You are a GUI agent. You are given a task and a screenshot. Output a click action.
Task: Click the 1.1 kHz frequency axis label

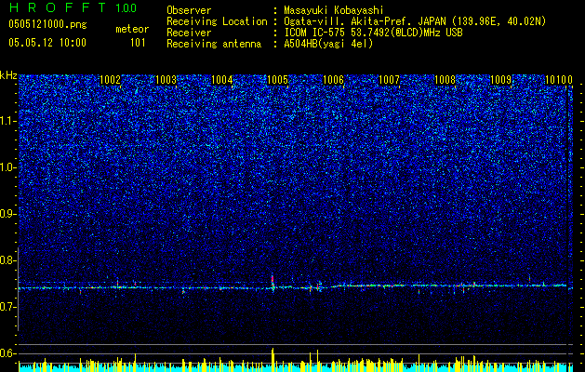pos(8,121)
